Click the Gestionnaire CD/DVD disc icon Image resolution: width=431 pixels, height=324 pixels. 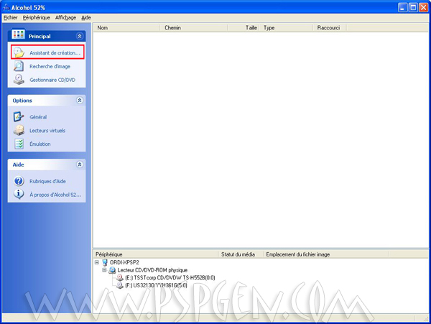(19, 80)
